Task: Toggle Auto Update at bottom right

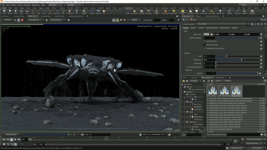Action: coord(257,148)
